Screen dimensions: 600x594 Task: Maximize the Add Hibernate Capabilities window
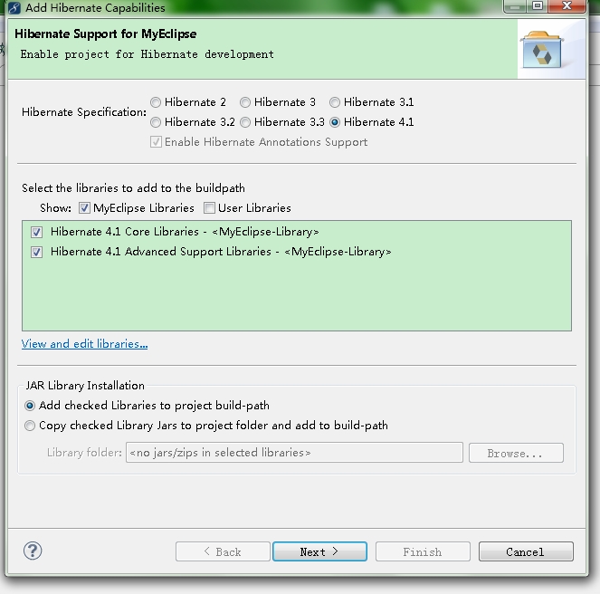click(538, 6)
